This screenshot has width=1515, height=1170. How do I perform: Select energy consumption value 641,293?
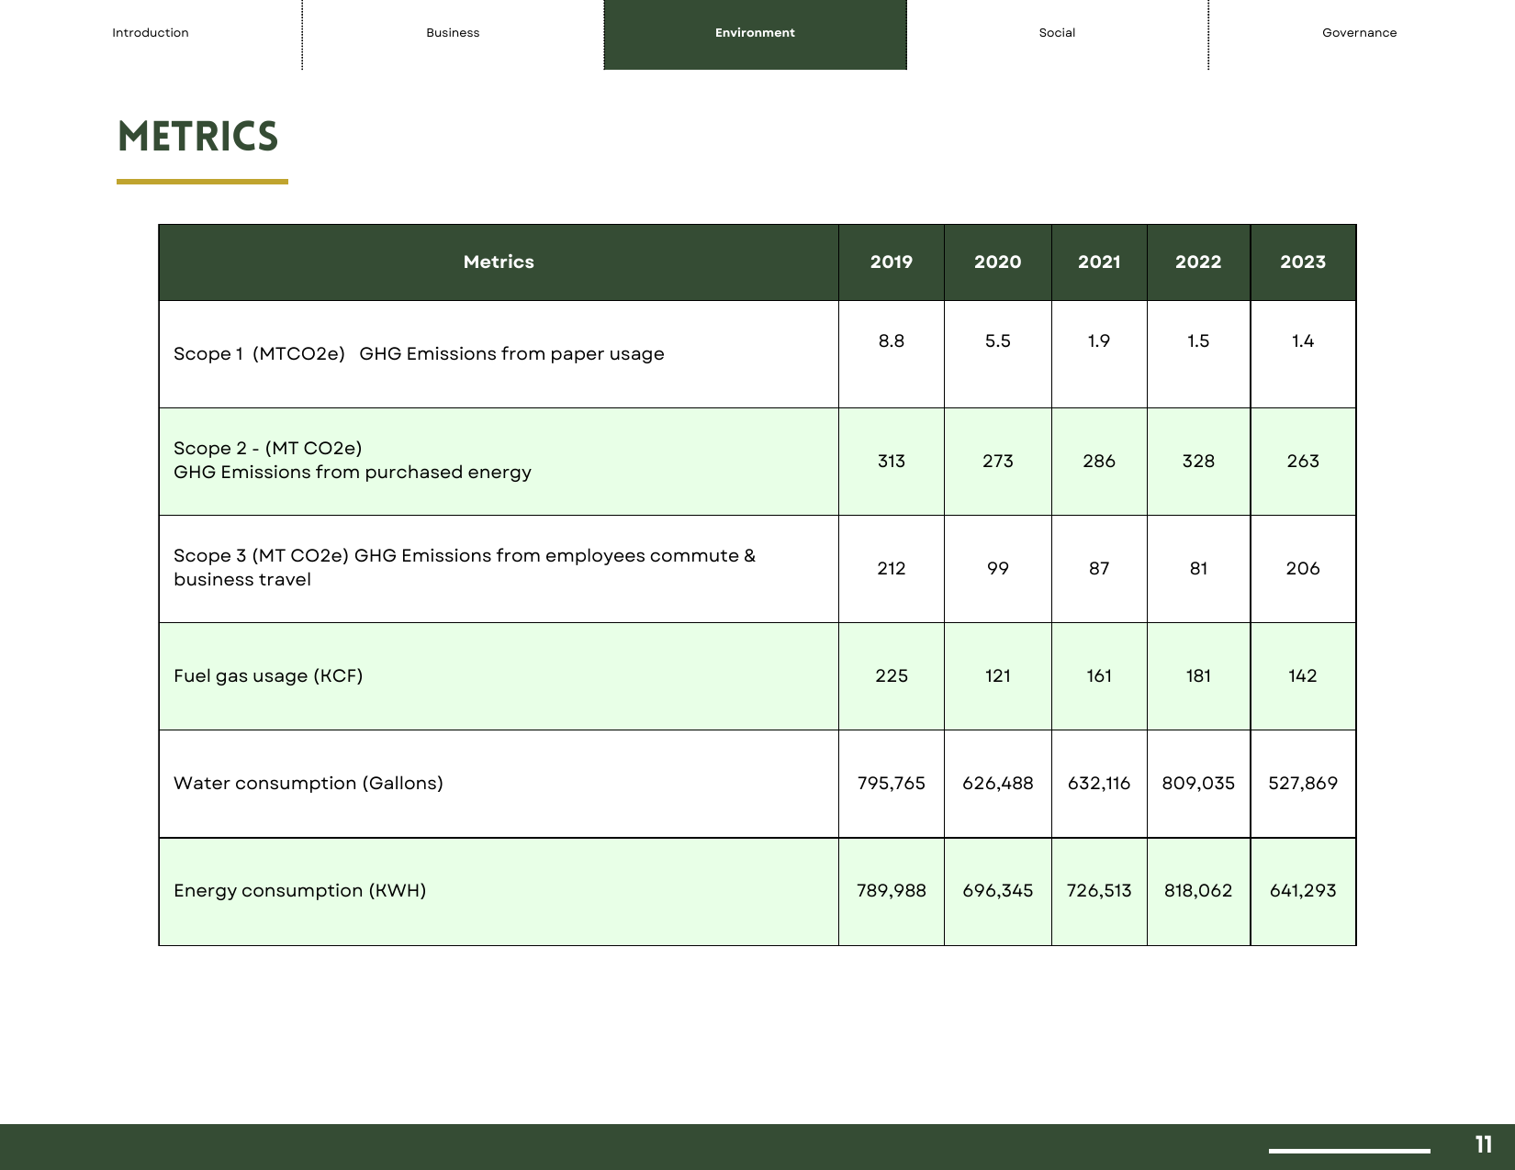(1303, 891)
